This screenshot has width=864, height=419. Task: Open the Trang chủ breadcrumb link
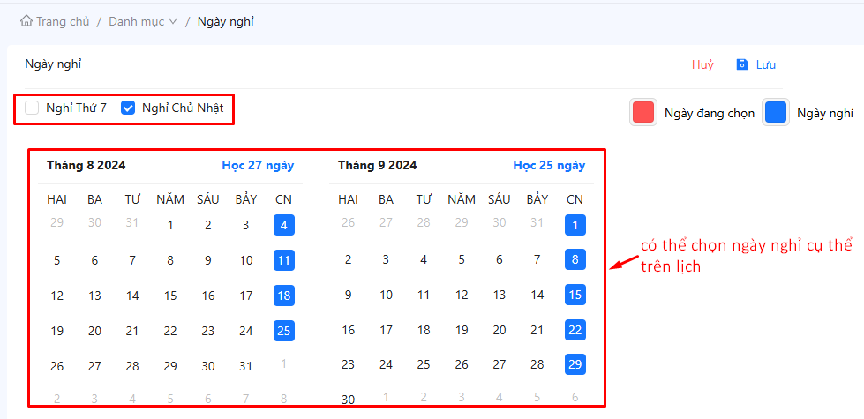63,21
